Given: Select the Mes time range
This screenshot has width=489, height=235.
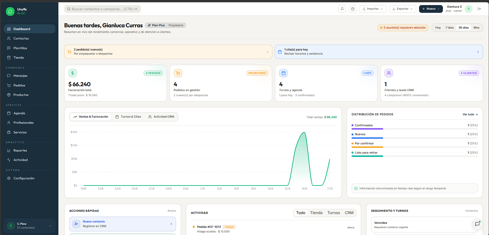Looking at the screenshot, I should pos(476,28).
